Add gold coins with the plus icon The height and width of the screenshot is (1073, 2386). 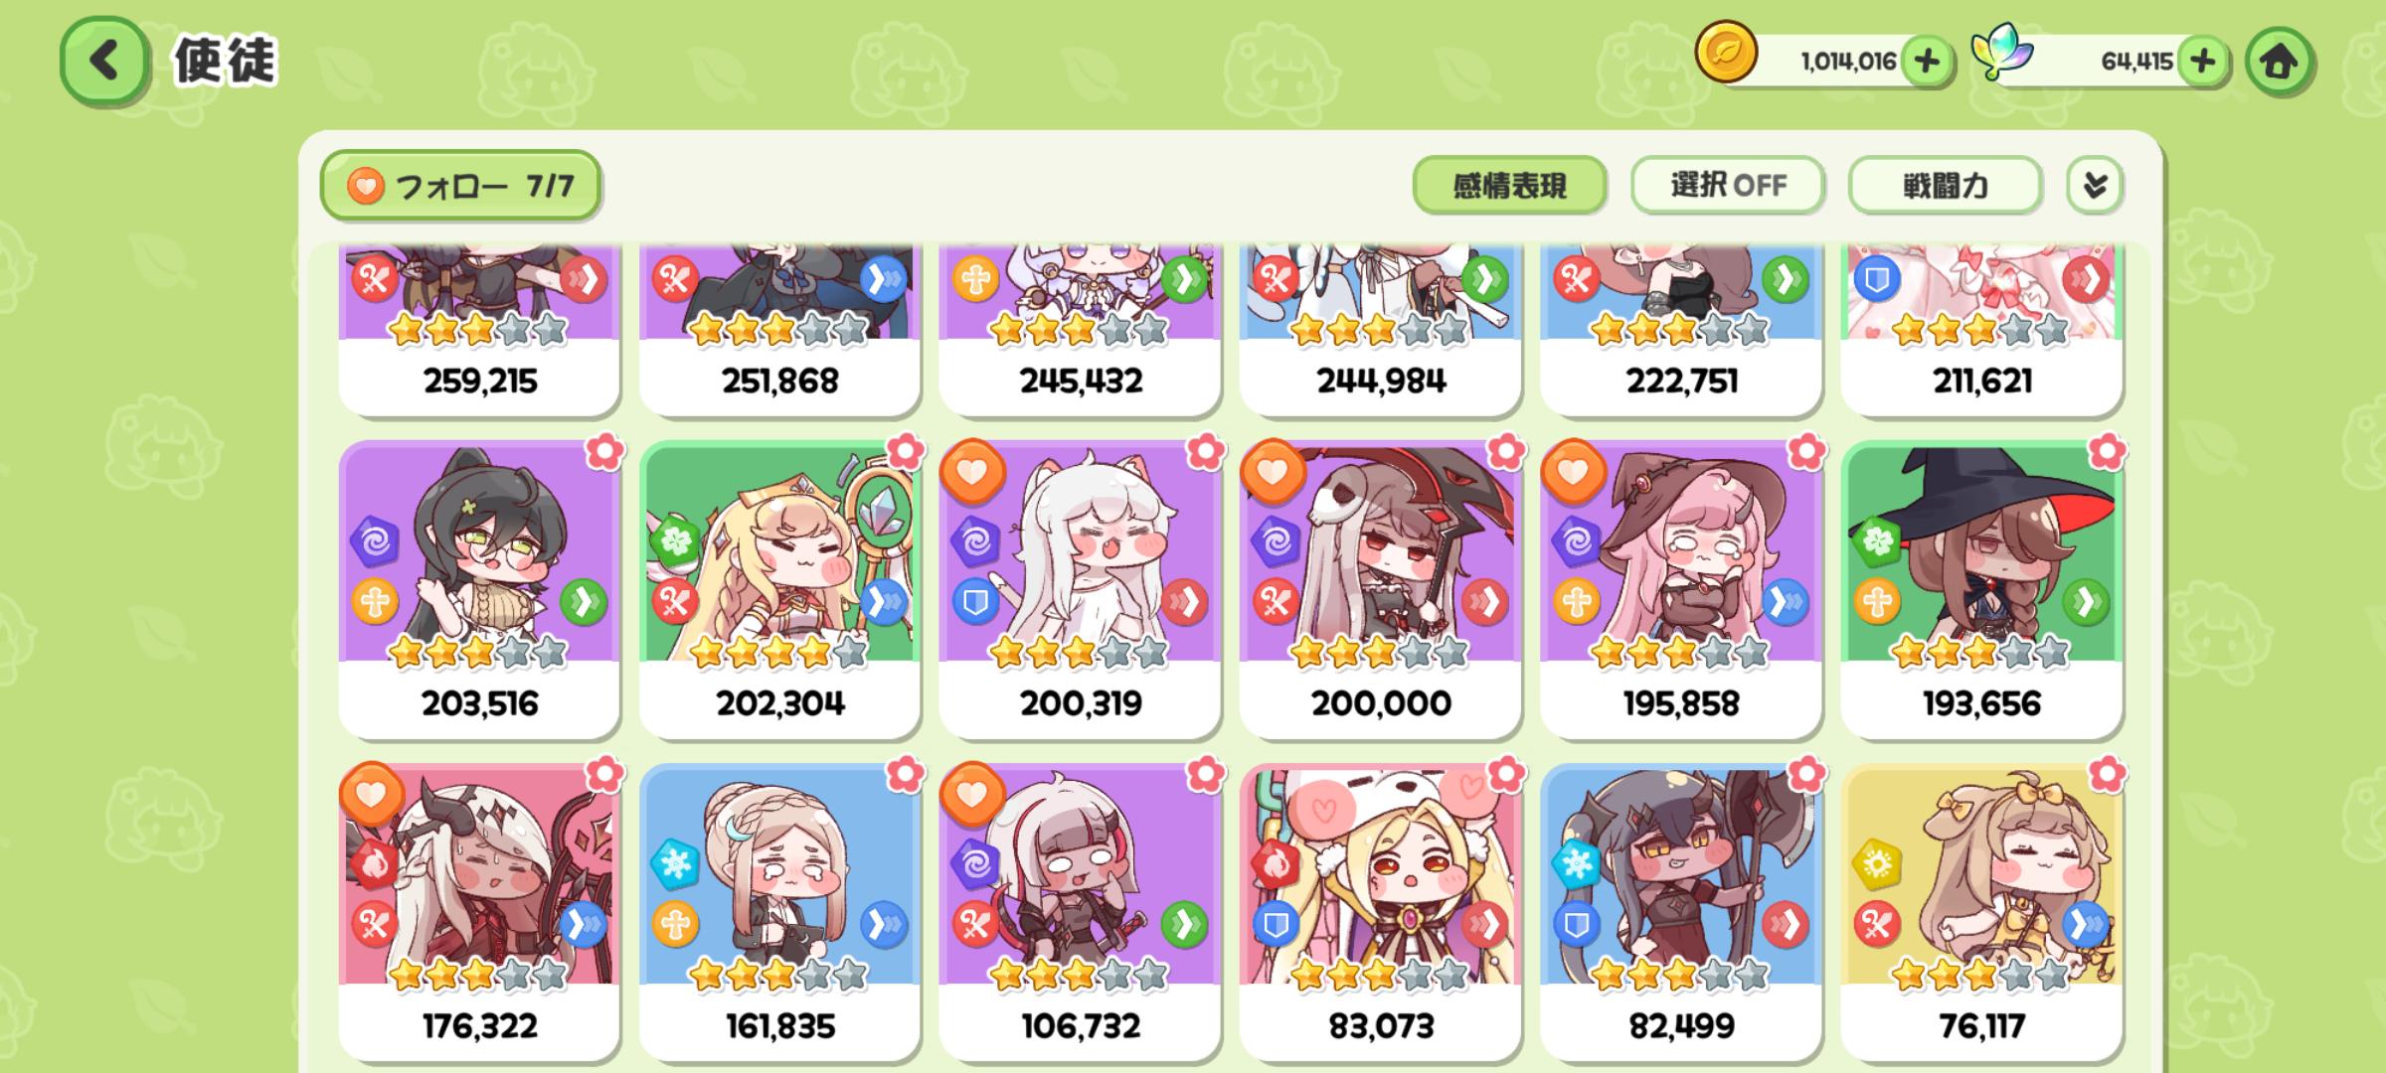click(1927, 62)
